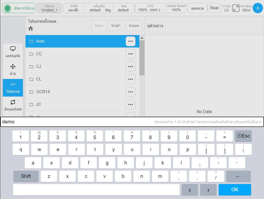This screenshot has width=264, height=199.
Task: Open the user avatar A menu
Action: 258,8
